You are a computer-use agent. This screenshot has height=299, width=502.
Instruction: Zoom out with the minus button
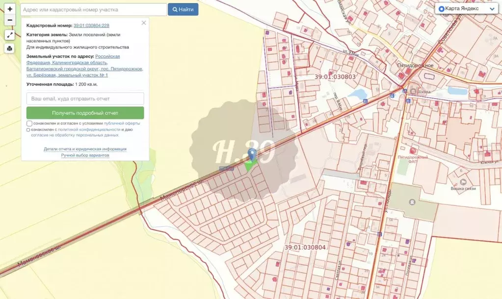(10, 20)
